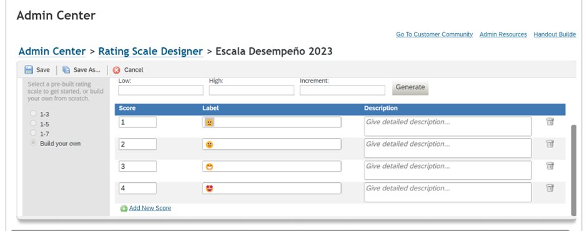Go to Rating Scale Designer breadcrumb
Screen dimensions: 587x231
tap(150, 51)
